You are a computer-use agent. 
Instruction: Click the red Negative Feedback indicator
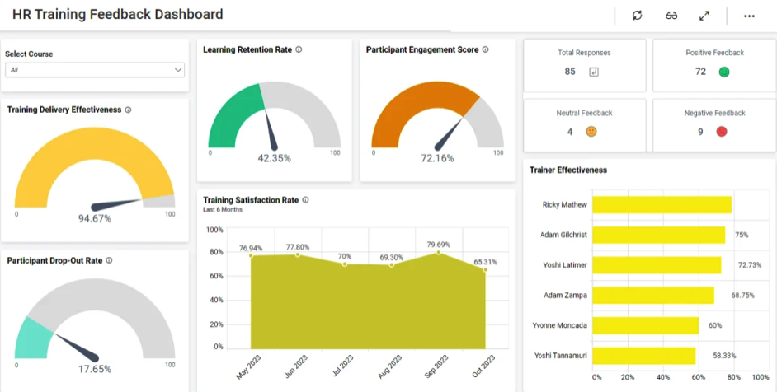click(722, 132)
